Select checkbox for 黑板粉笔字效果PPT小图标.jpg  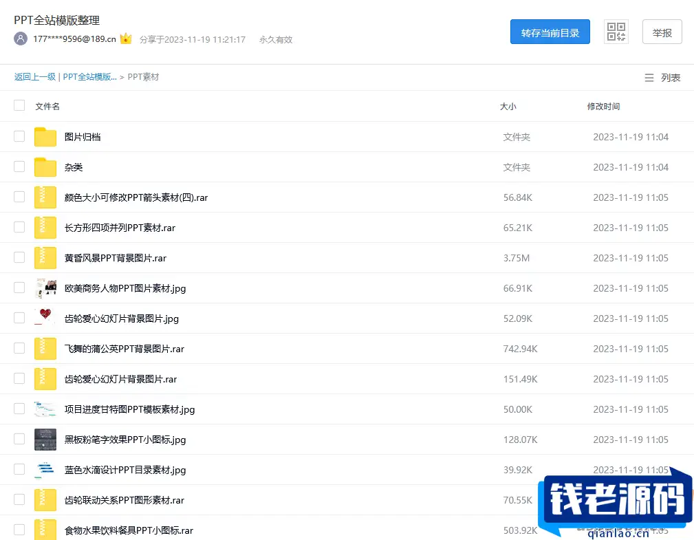pos(19,439)
